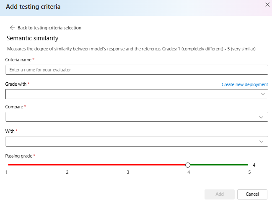The image size is (272, 202).
Task: Click the Passing grade slider handle
Action: click(x=188, y=165)
